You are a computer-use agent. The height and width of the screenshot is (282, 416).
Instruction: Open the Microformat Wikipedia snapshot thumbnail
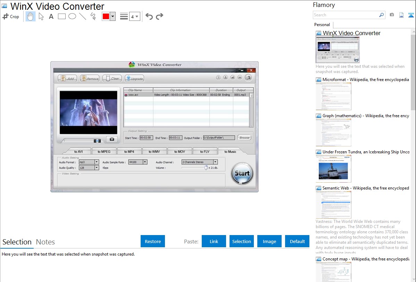pos(334,96)
